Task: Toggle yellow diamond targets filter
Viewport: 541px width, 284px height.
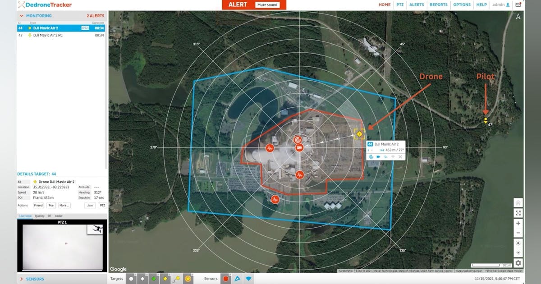Action: click(x=165, y=279)
